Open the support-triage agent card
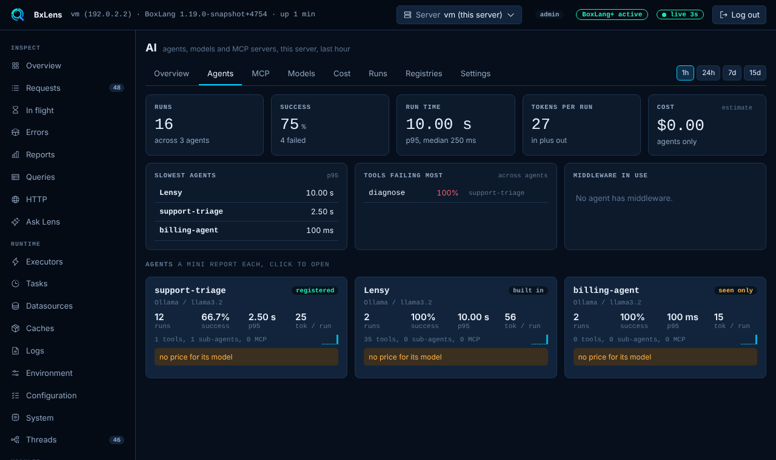The height and width of the screenshot is (460, 776). 246,327
